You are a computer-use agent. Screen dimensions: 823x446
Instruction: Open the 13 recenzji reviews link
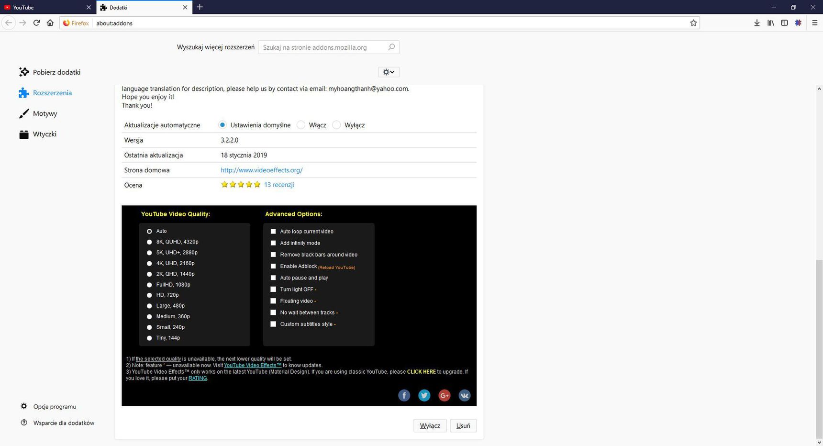279,185
